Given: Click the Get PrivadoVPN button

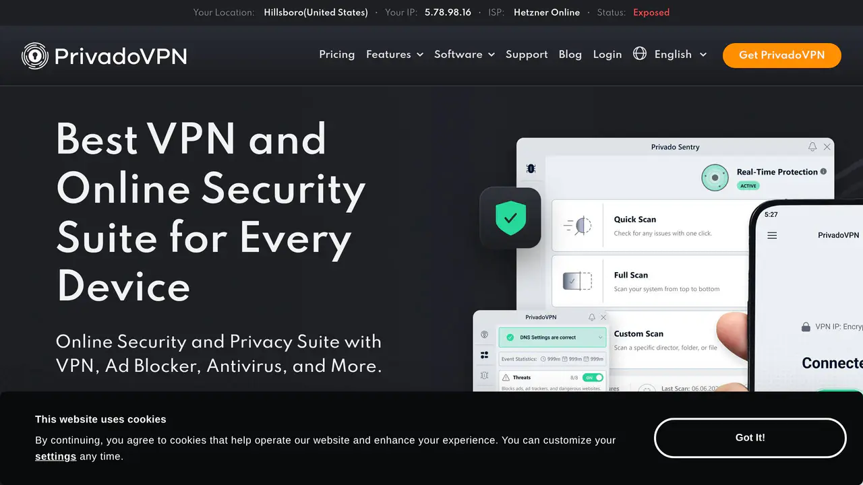Looking at the screenshot, I should point(782,55).
